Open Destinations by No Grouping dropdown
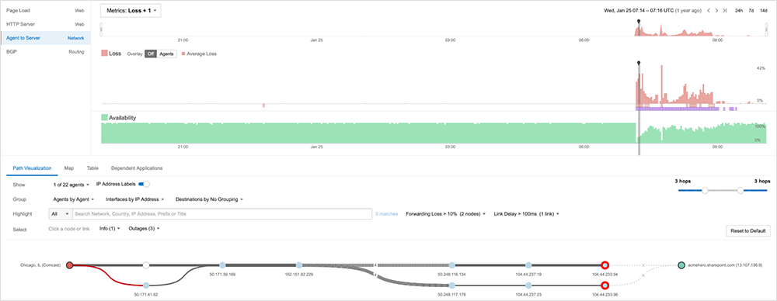Screen dimensions: 777x301 click(210, 199)
